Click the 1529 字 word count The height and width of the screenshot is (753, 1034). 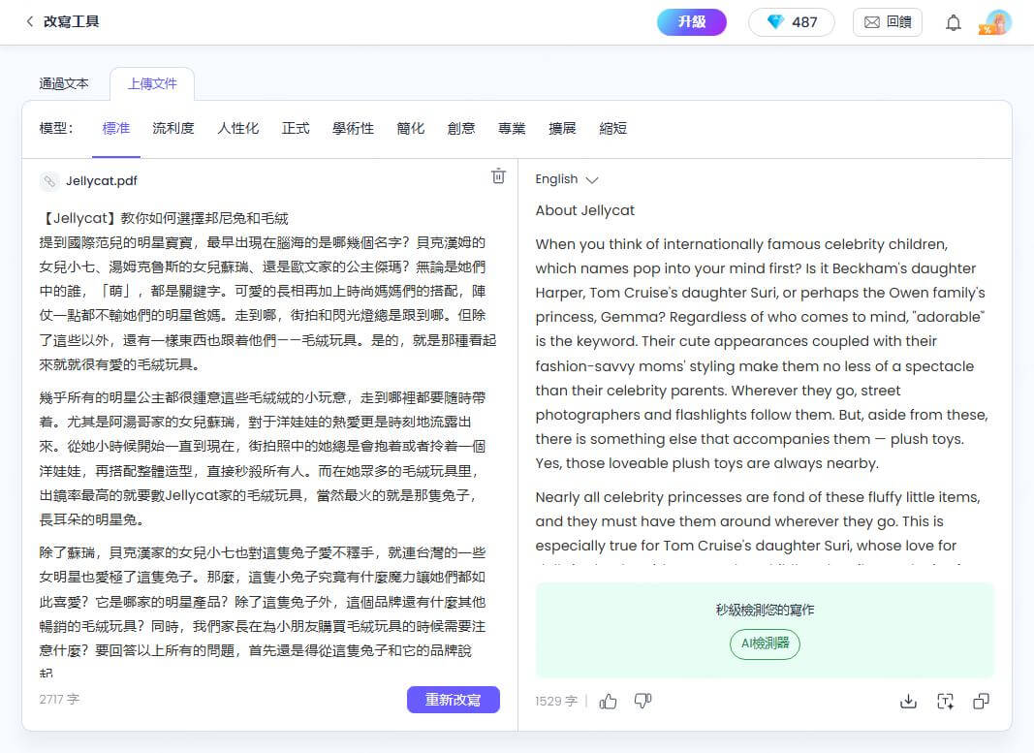556,701
